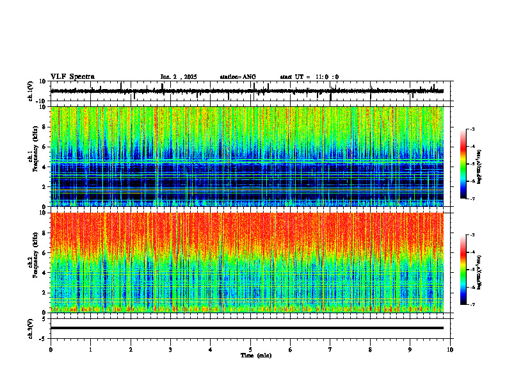This screenshot has height=392, width=507.
Task: Click the '-3' label on ch.2 colorbar
Action: pyautogui.click(x=472, y=235)
